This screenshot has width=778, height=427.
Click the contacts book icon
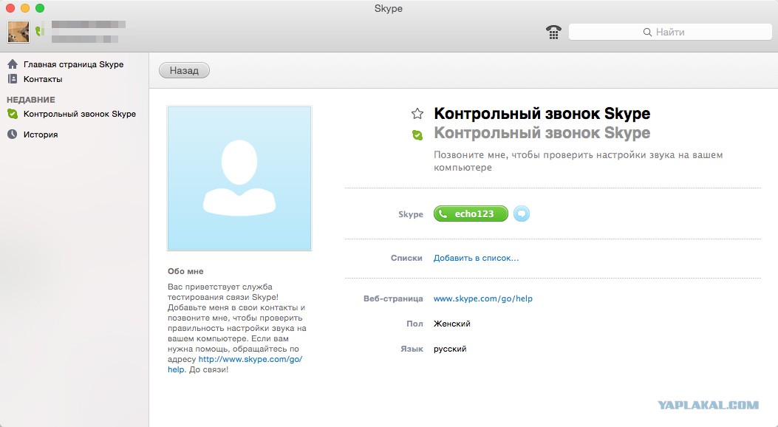tap(13, 79)
